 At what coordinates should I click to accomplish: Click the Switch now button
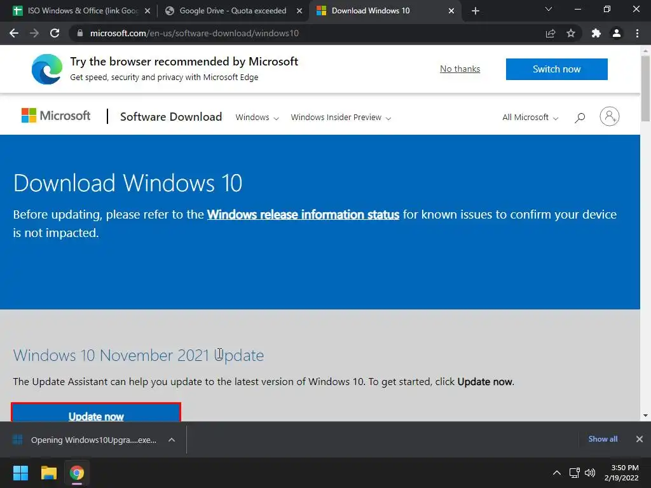click(x=557, y=69)
